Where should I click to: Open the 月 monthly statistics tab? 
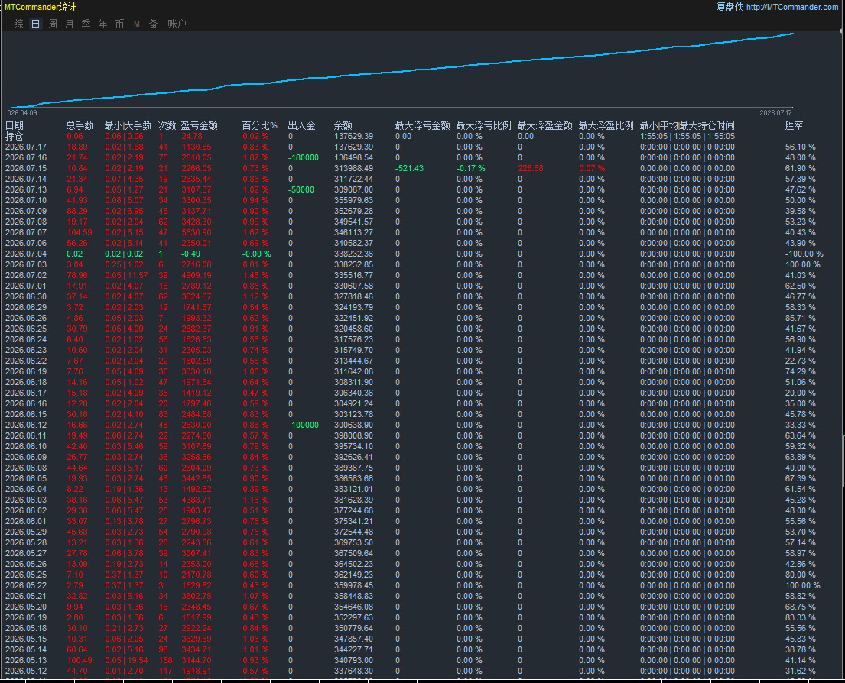(69, 24)
